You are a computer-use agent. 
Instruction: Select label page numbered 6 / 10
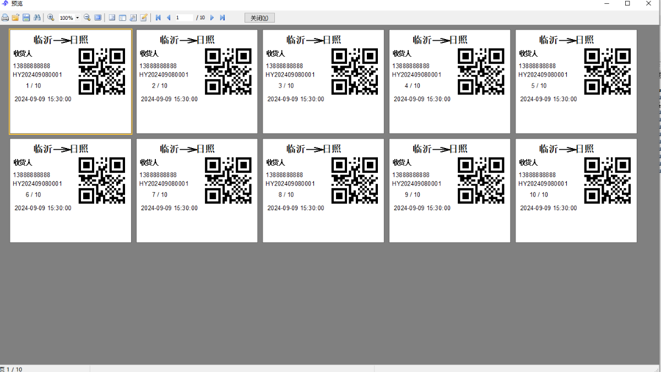71,190
